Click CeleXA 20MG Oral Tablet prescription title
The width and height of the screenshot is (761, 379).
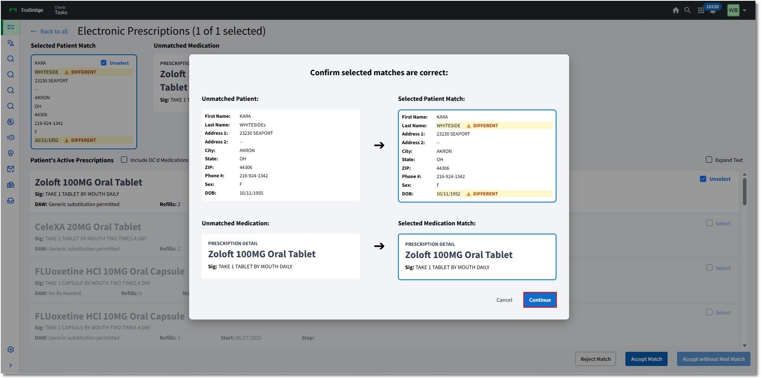coord(88,227)
